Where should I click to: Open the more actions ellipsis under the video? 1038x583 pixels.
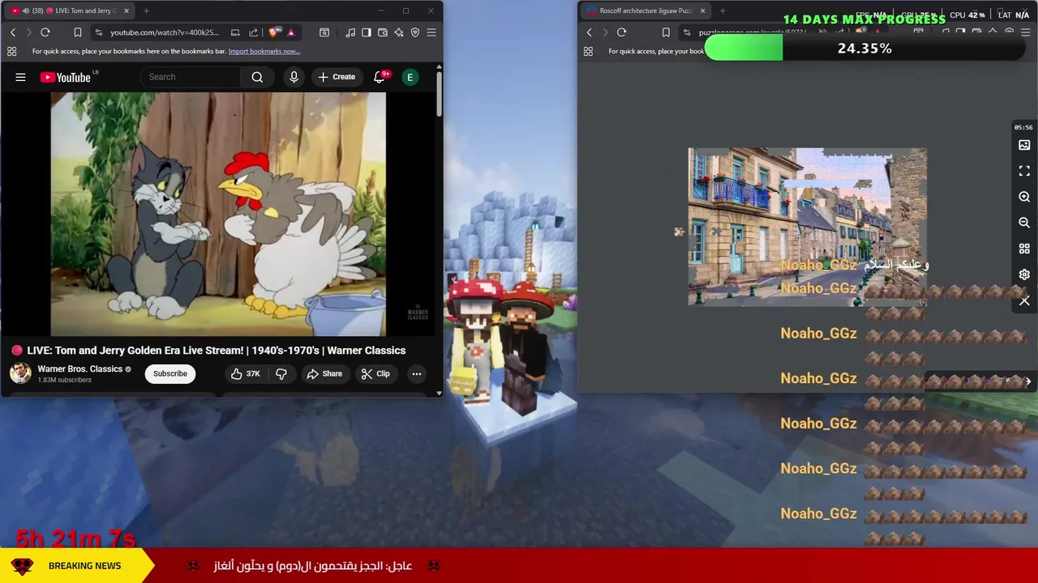(417, 373)
